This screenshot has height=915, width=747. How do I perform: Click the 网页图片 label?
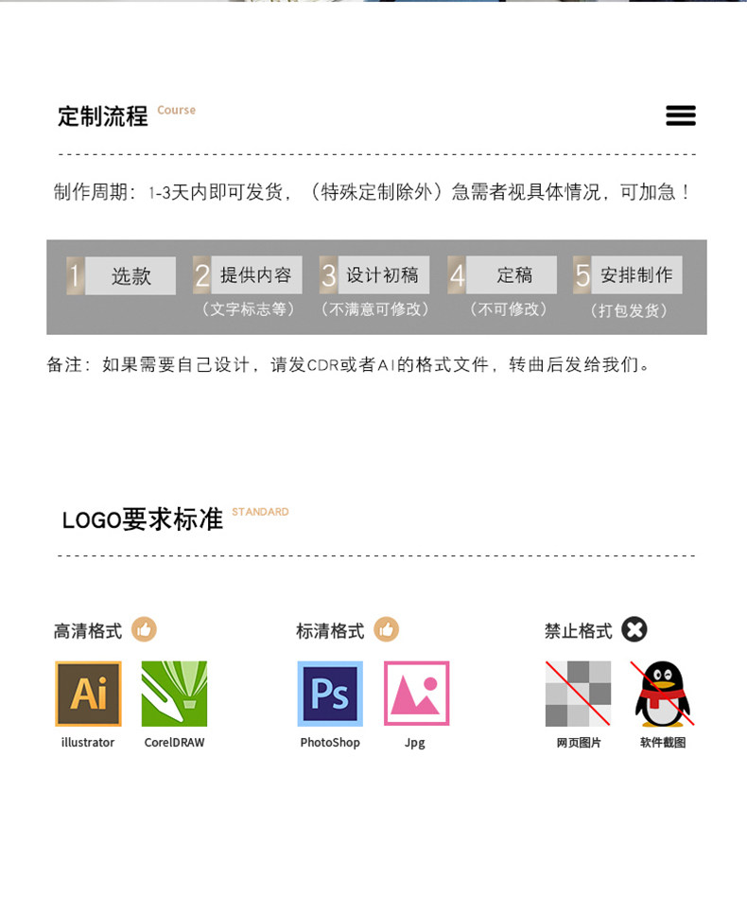tap(579, 742)
